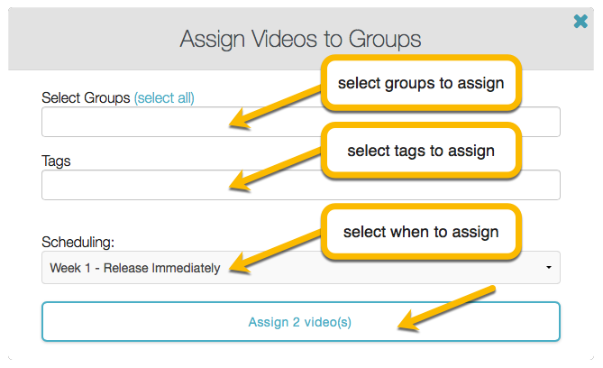
Task: Close the Assign Videos dialog with X icon
Action: point(580,21)
